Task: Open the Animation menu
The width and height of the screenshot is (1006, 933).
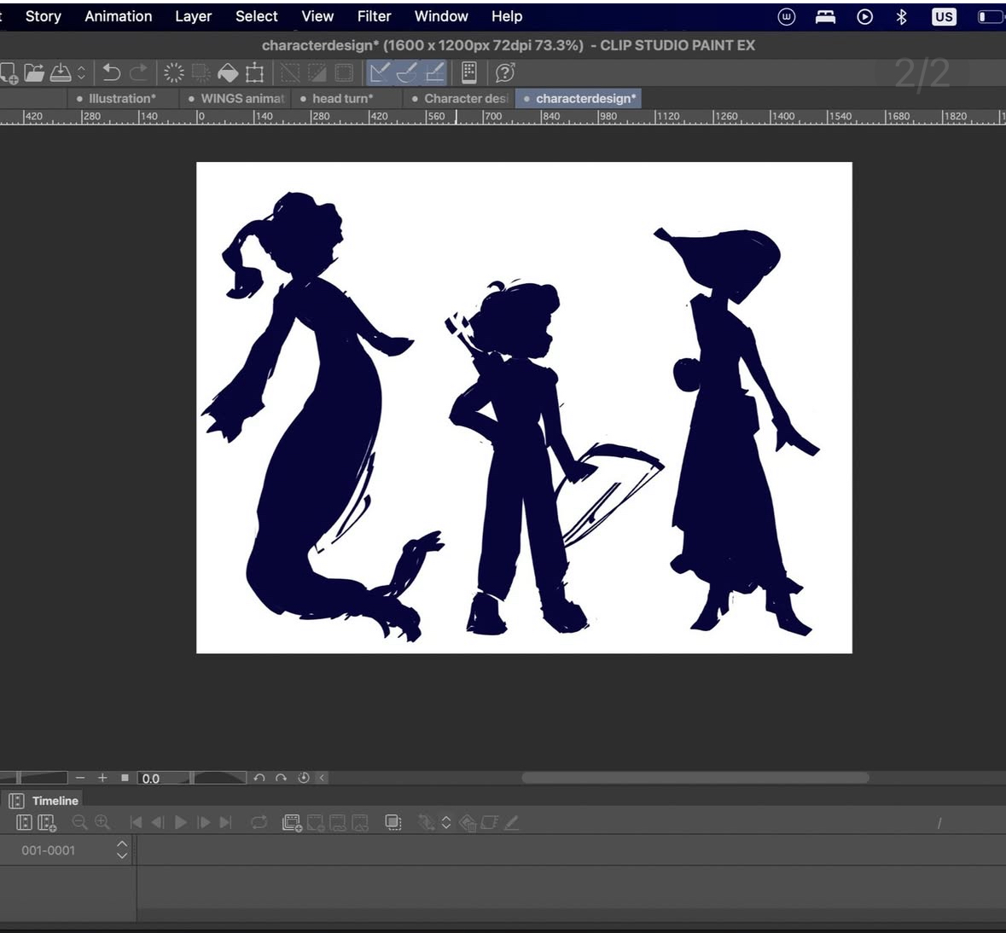Action: pos(118,16)
